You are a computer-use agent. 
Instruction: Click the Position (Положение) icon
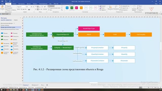tap(116, 7)
